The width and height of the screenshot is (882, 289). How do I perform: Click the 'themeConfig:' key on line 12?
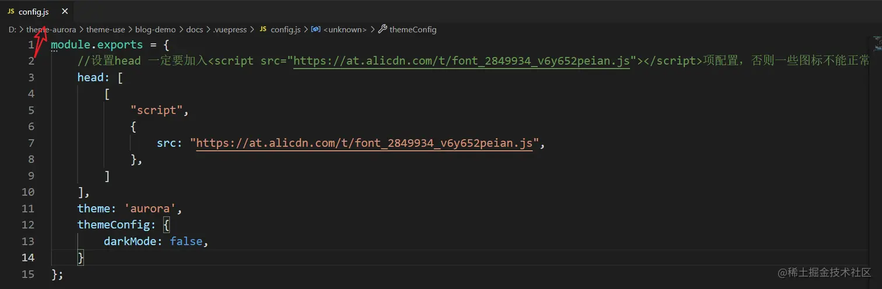tap(117, 224)
